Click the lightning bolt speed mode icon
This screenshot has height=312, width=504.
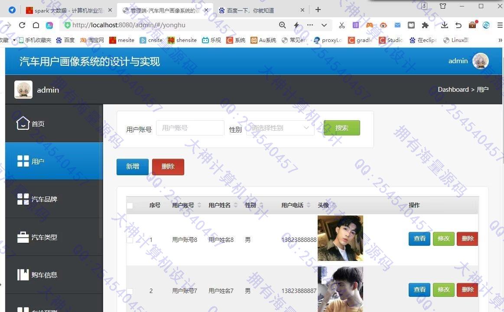[x=296, y=25]
